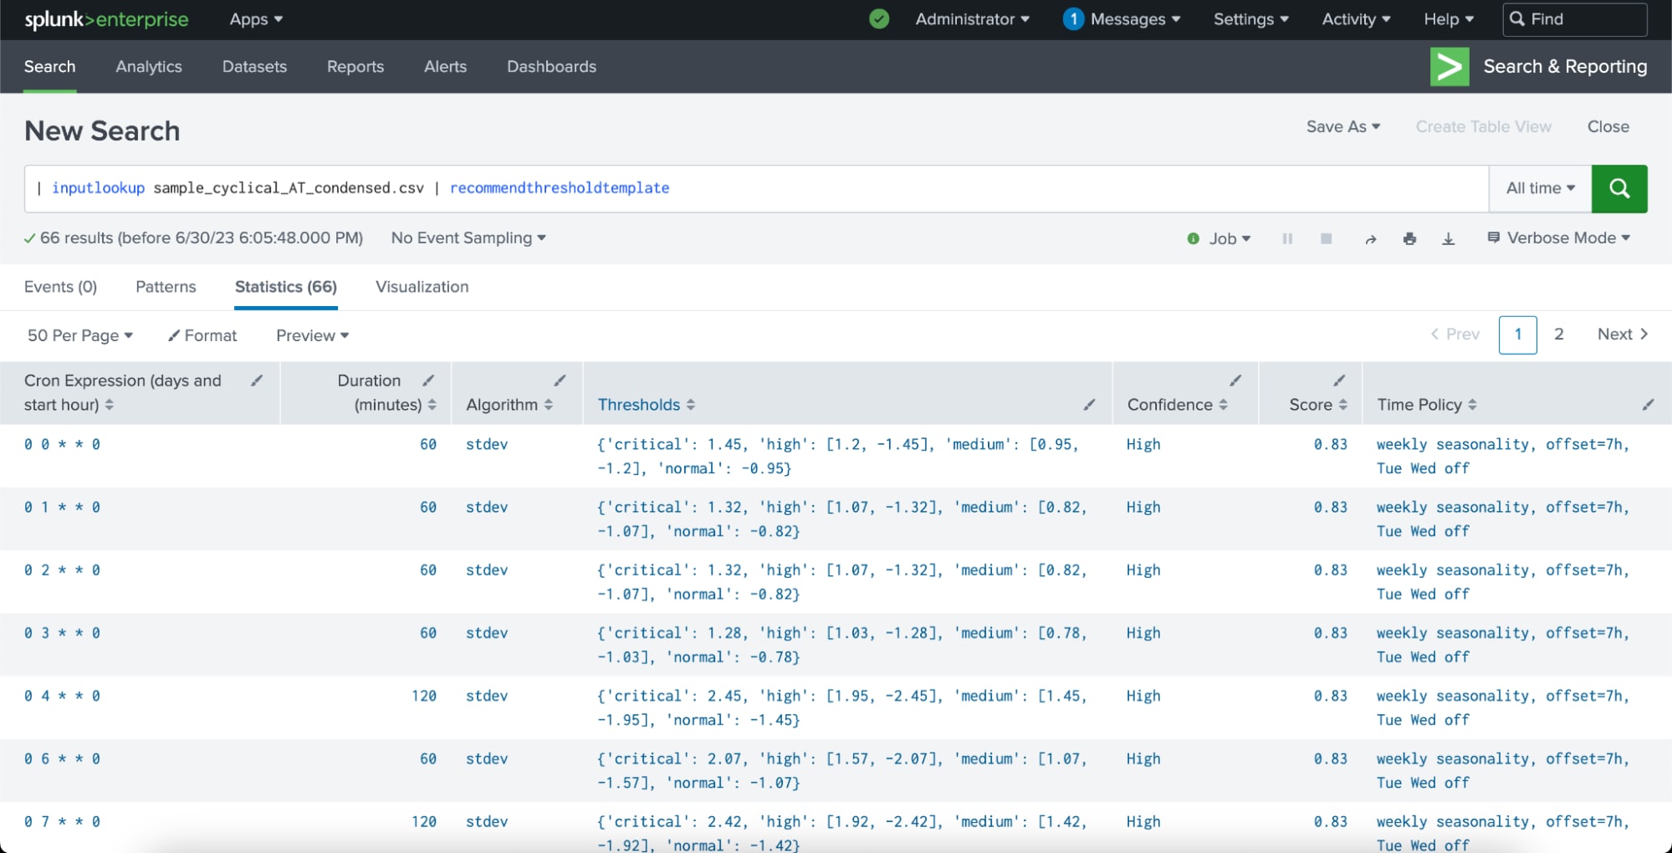
Task: Click Create Table View
Action: tap(1483, 126)
